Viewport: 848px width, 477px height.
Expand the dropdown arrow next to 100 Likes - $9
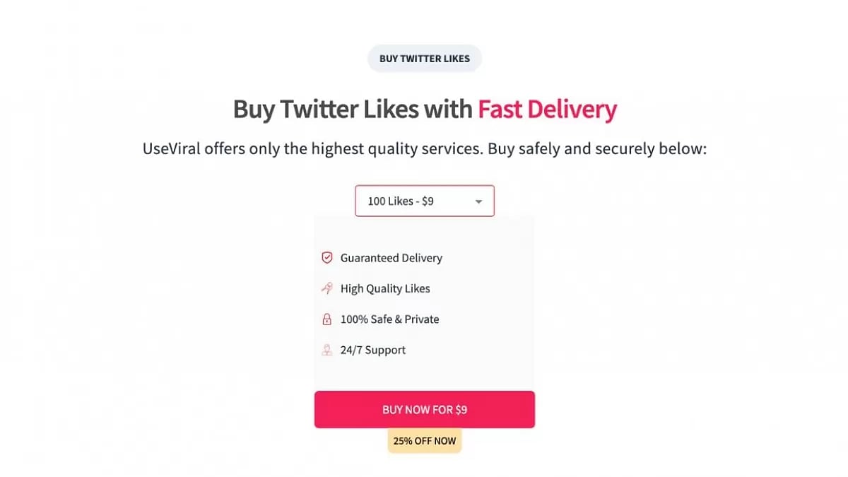click(478, 201)
